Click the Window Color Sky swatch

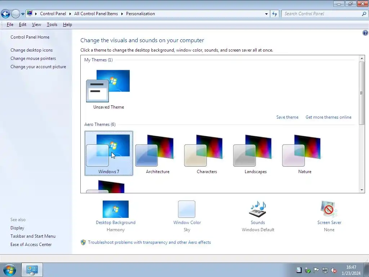coord(187,209)
